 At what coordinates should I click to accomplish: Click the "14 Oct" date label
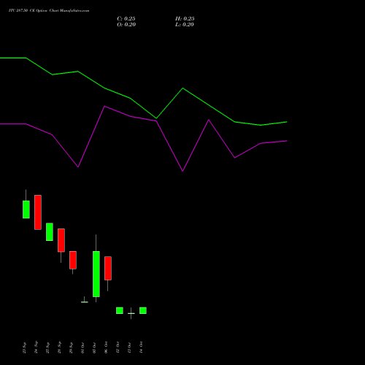tap(141, 347)
